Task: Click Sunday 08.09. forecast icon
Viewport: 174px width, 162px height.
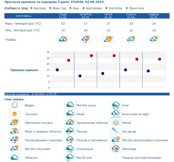Action: [x=154, y=39]
